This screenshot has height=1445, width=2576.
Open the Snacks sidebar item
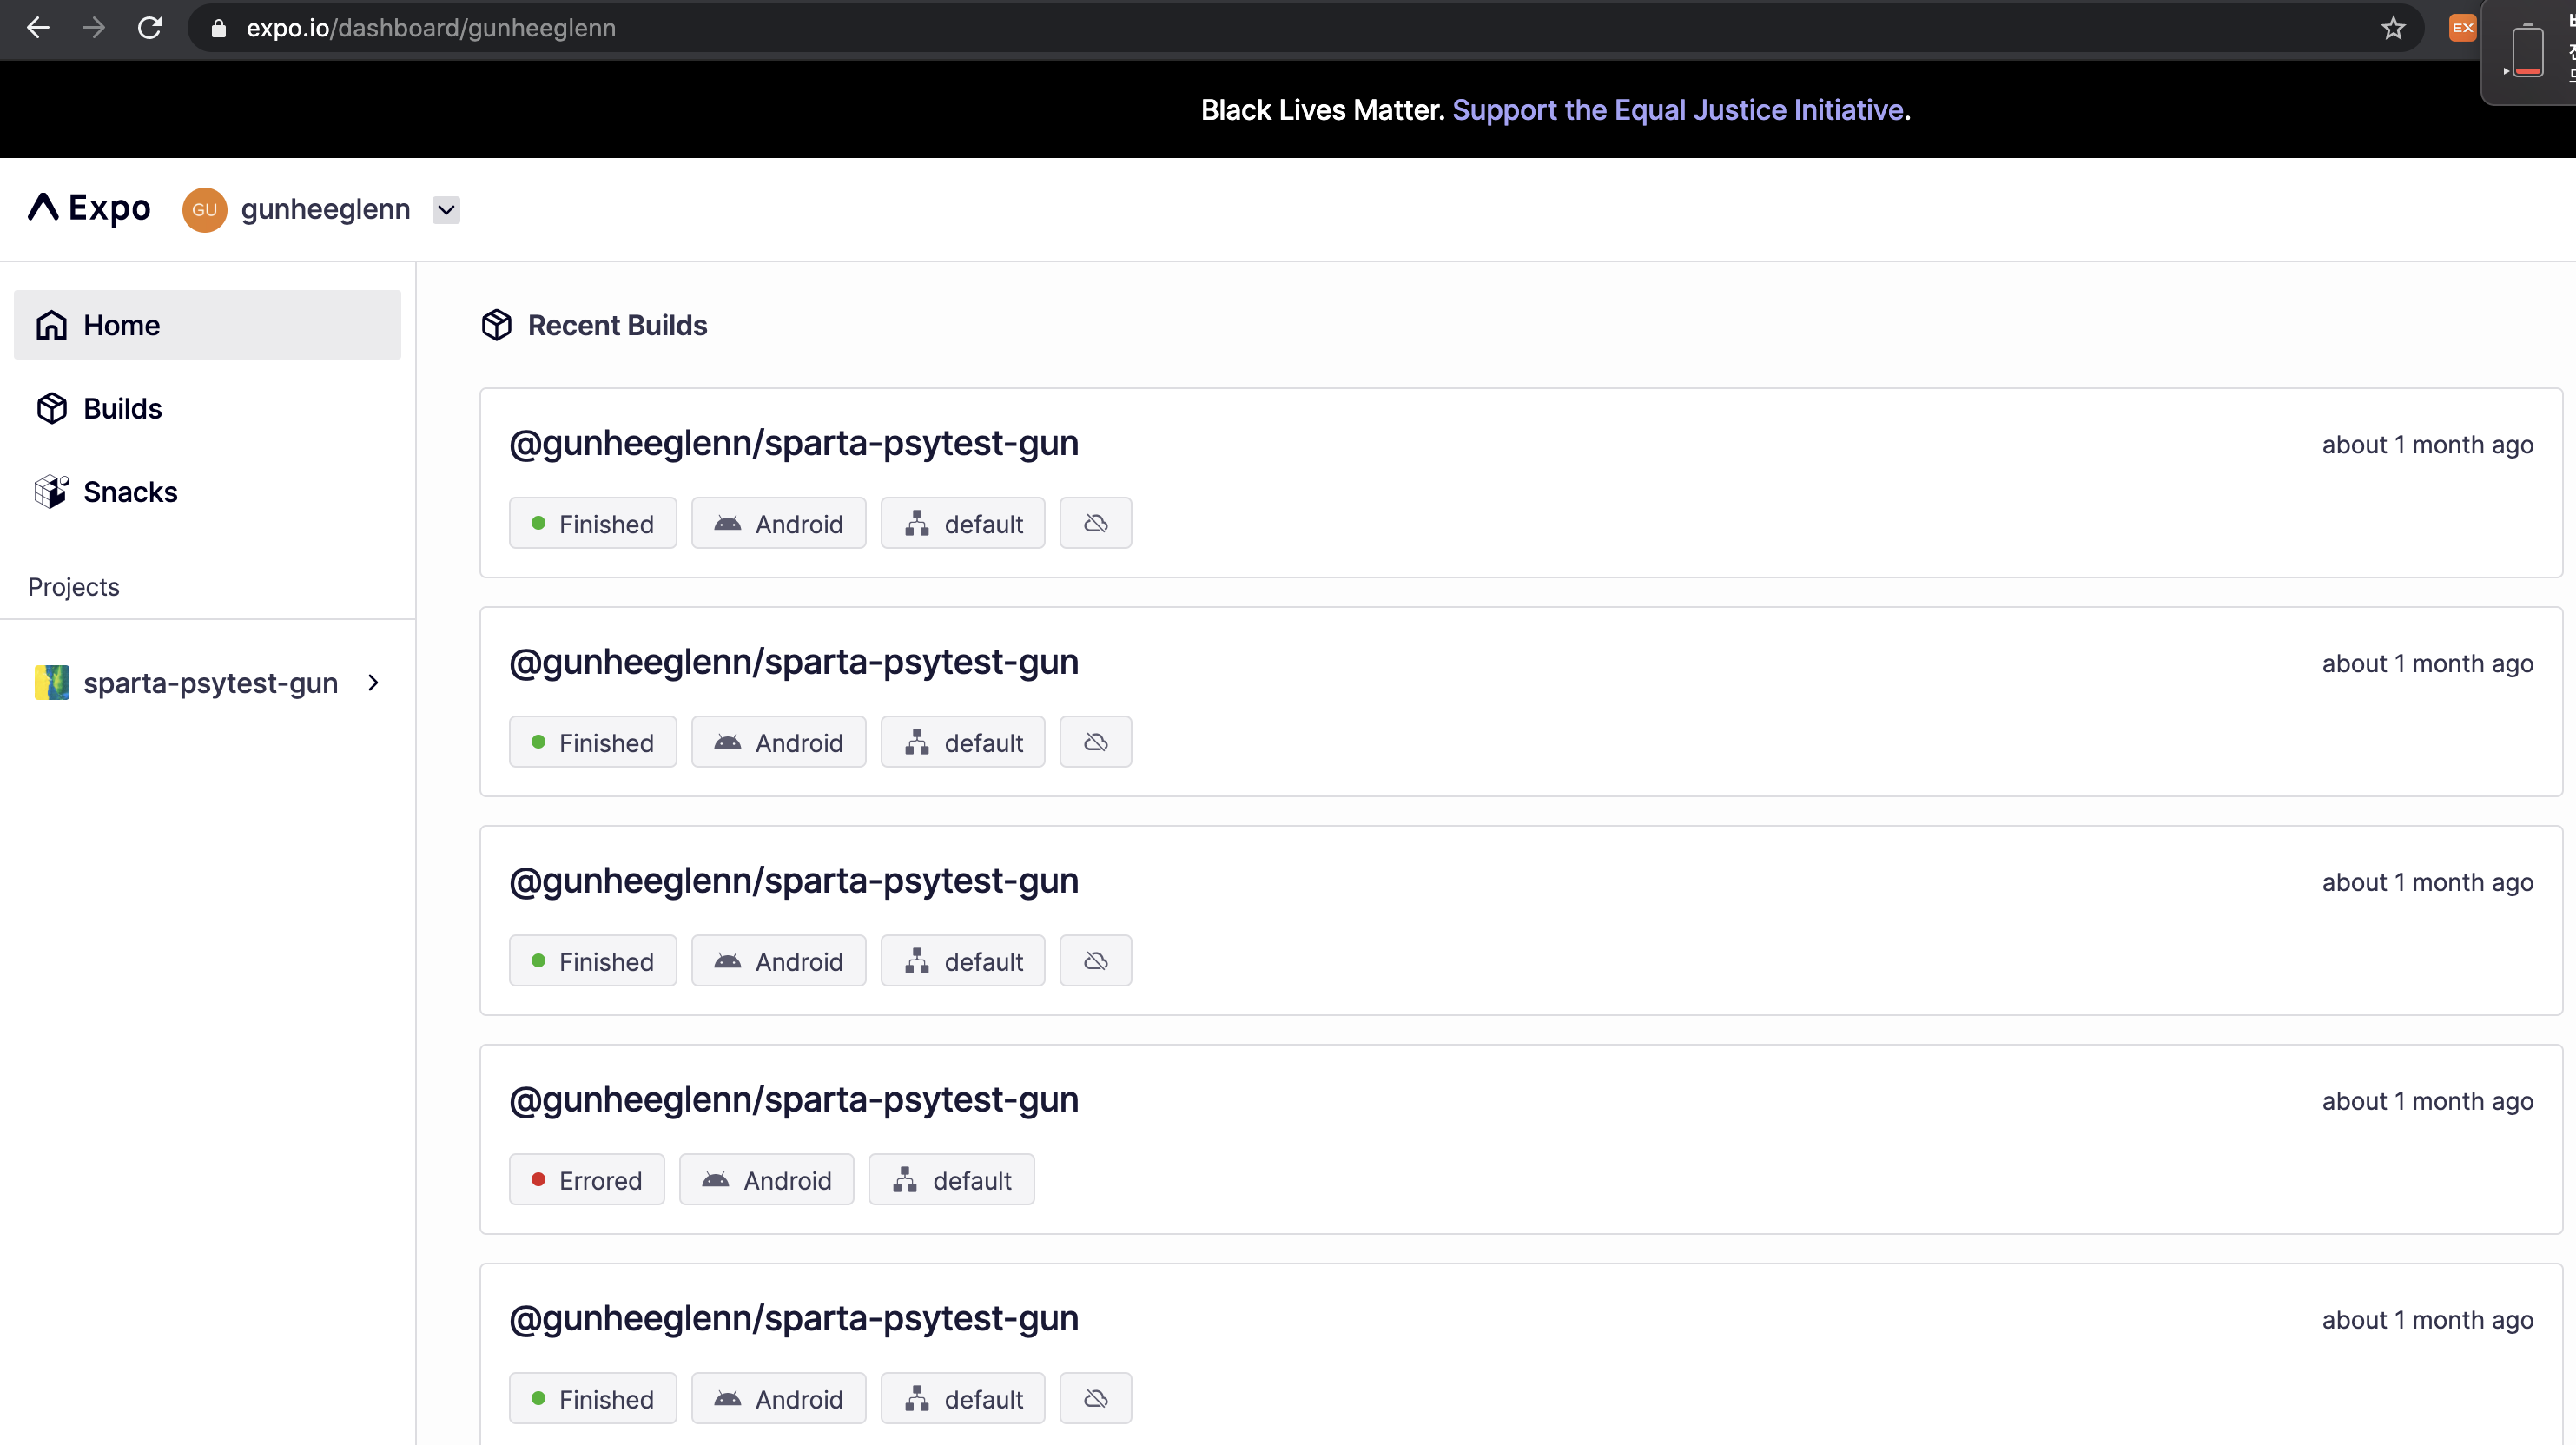tap(129, 492)
